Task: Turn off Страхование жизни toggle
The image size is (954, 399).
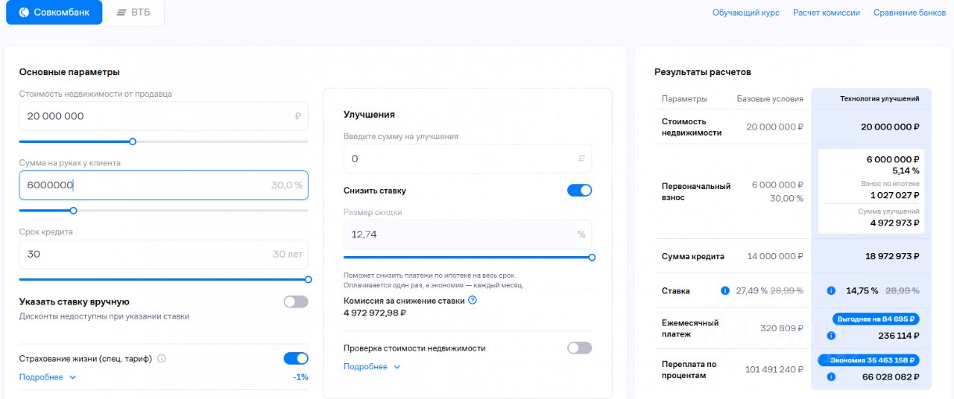Action: point(296,359)
